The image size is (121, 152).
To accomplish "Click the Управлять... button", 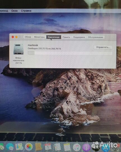I will click(103, 47).
